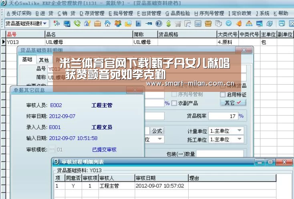Click the envelope mail icon in toolbar
This screenshot has height=199, width=294.
128,24
